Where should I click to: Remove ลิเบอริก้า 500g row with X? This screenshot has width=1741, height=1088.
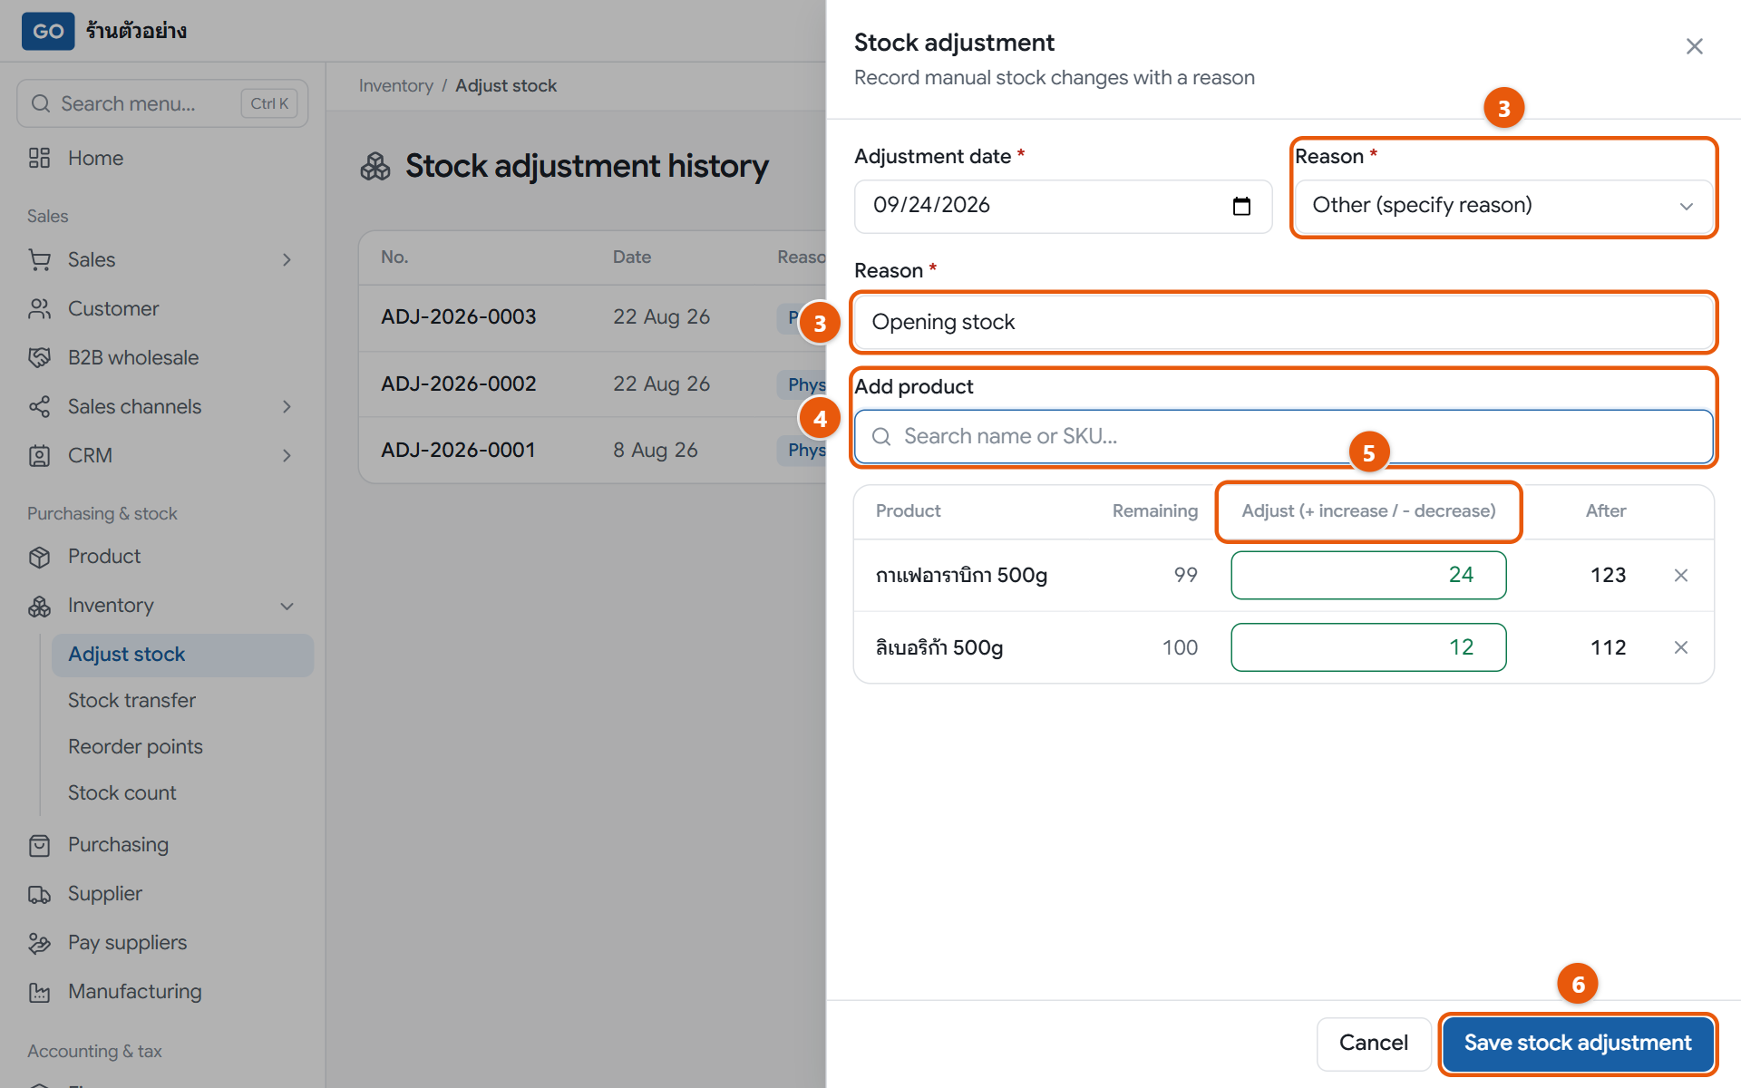click(x=1680, y=647)
